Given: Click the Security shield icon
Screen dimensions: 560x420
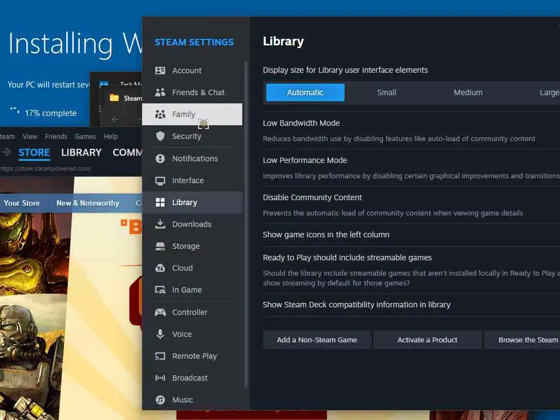Looking at the screenshot, I should click(x=160, y=136).
